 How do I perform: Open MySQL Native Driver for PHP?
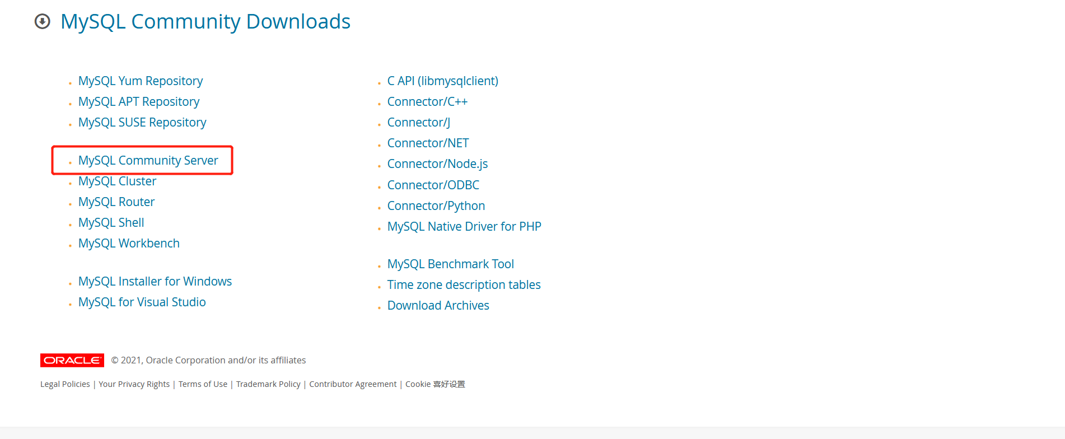[x=464, y=227]
